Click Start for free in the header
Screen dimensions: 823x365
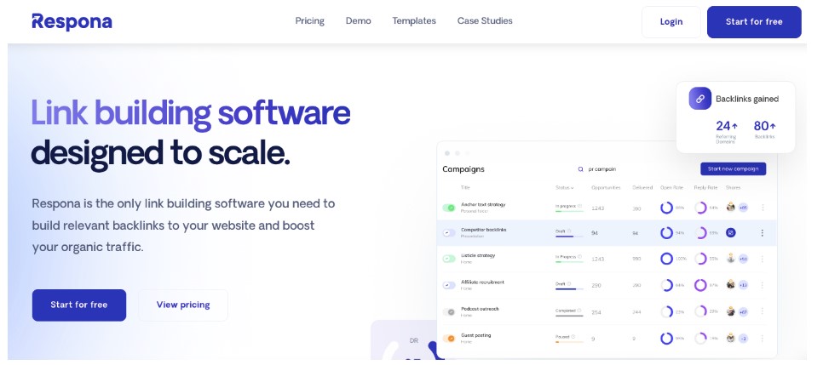(754, 22)
